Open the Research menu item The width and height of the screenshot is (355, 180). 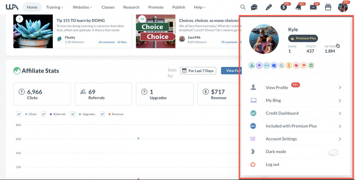(131, 7)
